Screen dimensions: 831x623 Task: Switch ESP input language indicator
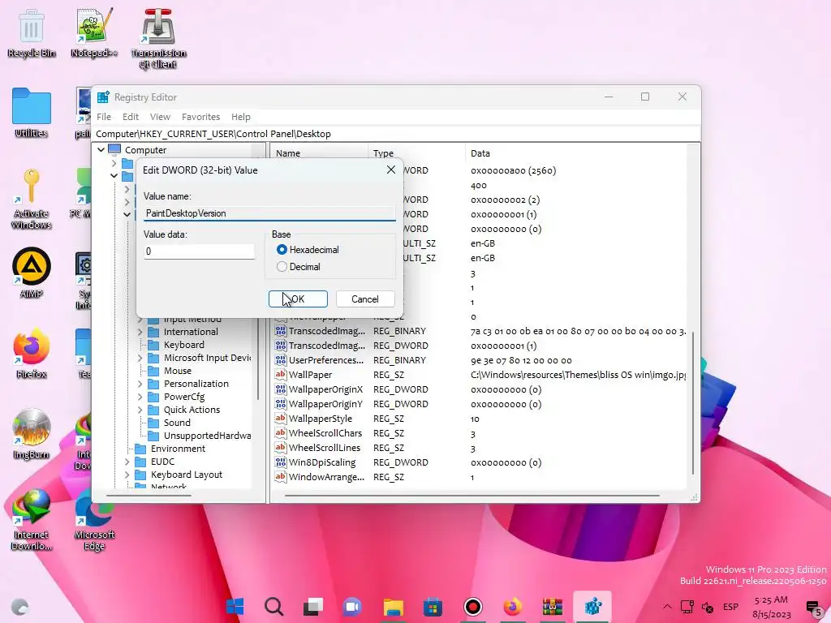(x=731, y=607)
